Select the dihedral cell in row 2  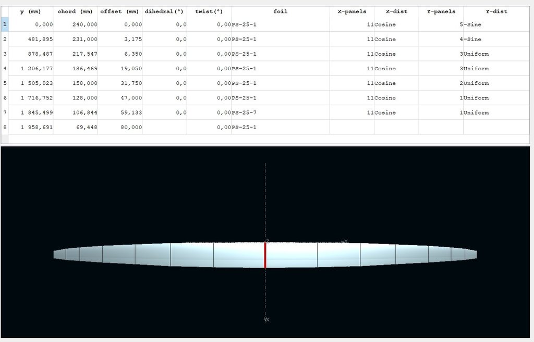pyautogui.click(x=164, y=39)
